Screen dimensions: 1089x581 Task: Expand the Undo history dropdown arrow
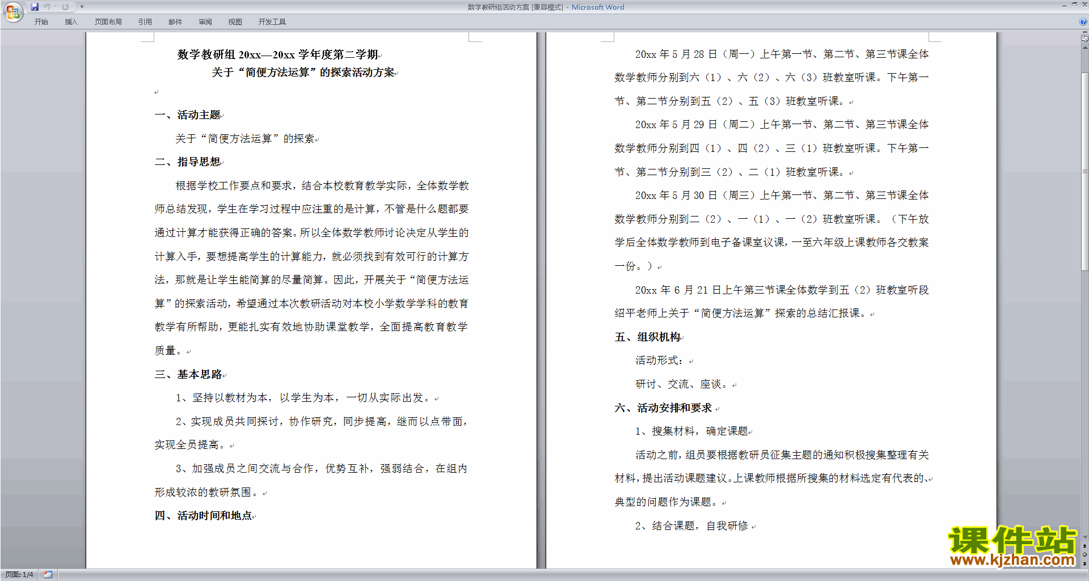55,7
